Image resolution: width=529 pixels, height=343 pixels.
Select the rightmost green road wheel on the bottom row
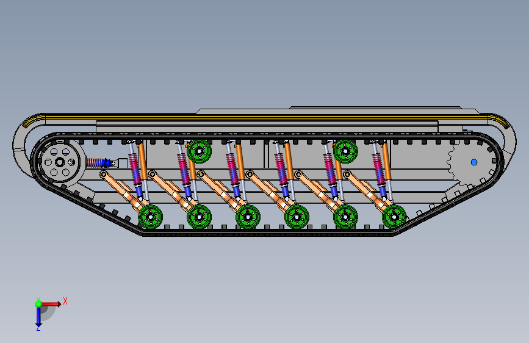coord(394,217)
